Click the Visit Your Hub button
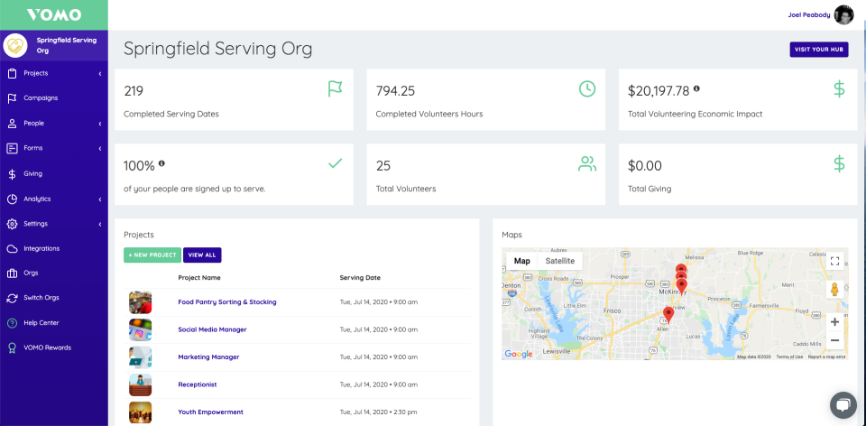Image resolution: width=866 pixels, height=426 pixels. tap(818, 49)
